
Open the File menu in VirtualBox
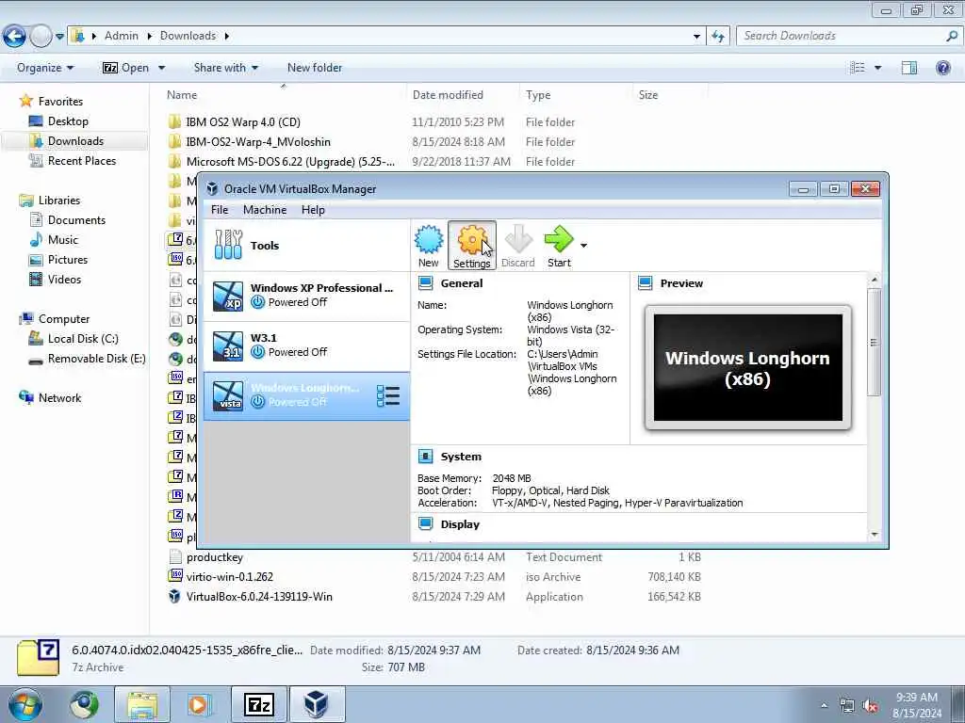tap(220, 210)
